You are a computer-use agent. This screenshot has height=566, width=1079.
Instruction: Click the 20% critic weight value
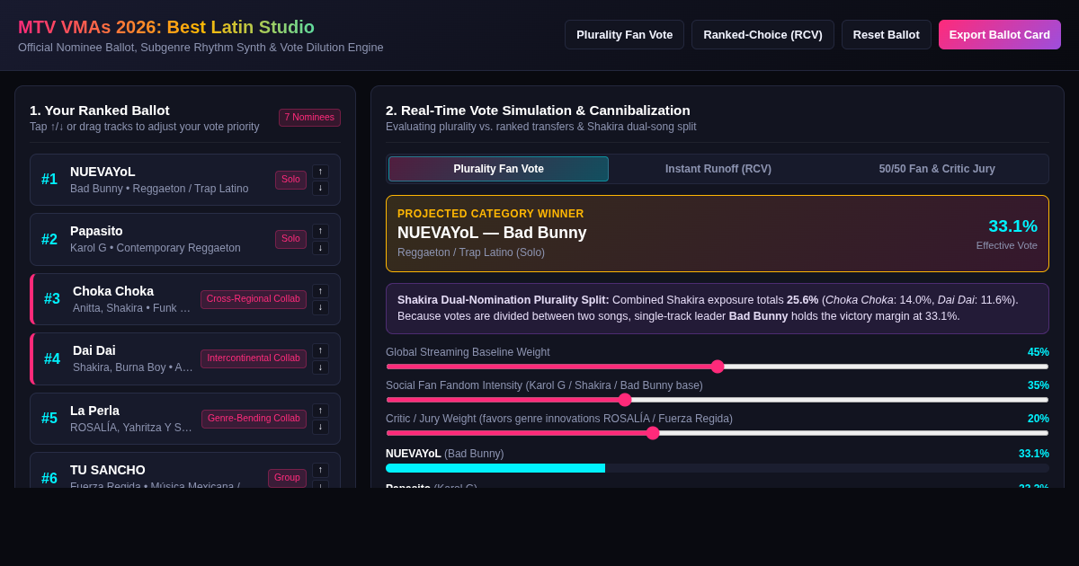[1039, 419]
